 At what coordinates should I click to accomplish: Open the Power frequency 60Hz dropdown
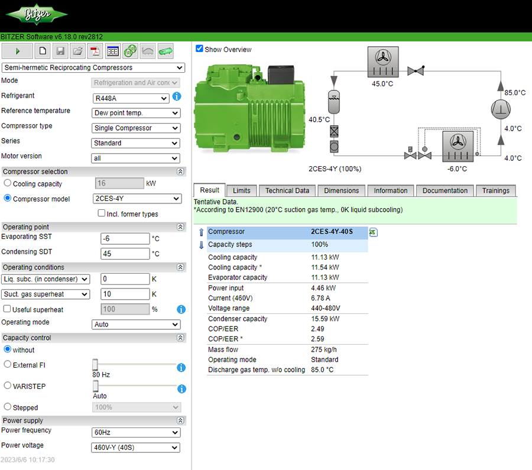[x=136, y=432]
